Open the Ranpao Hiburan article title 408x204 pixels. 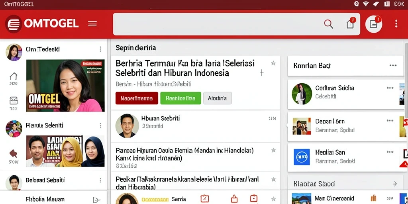point(184,154)
